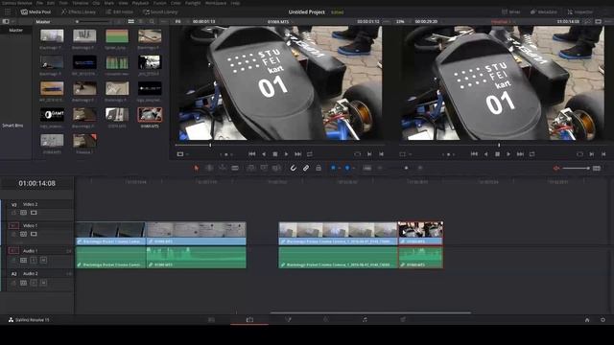
Task: Click the Insert Clip icon
Action: [251, 169]
